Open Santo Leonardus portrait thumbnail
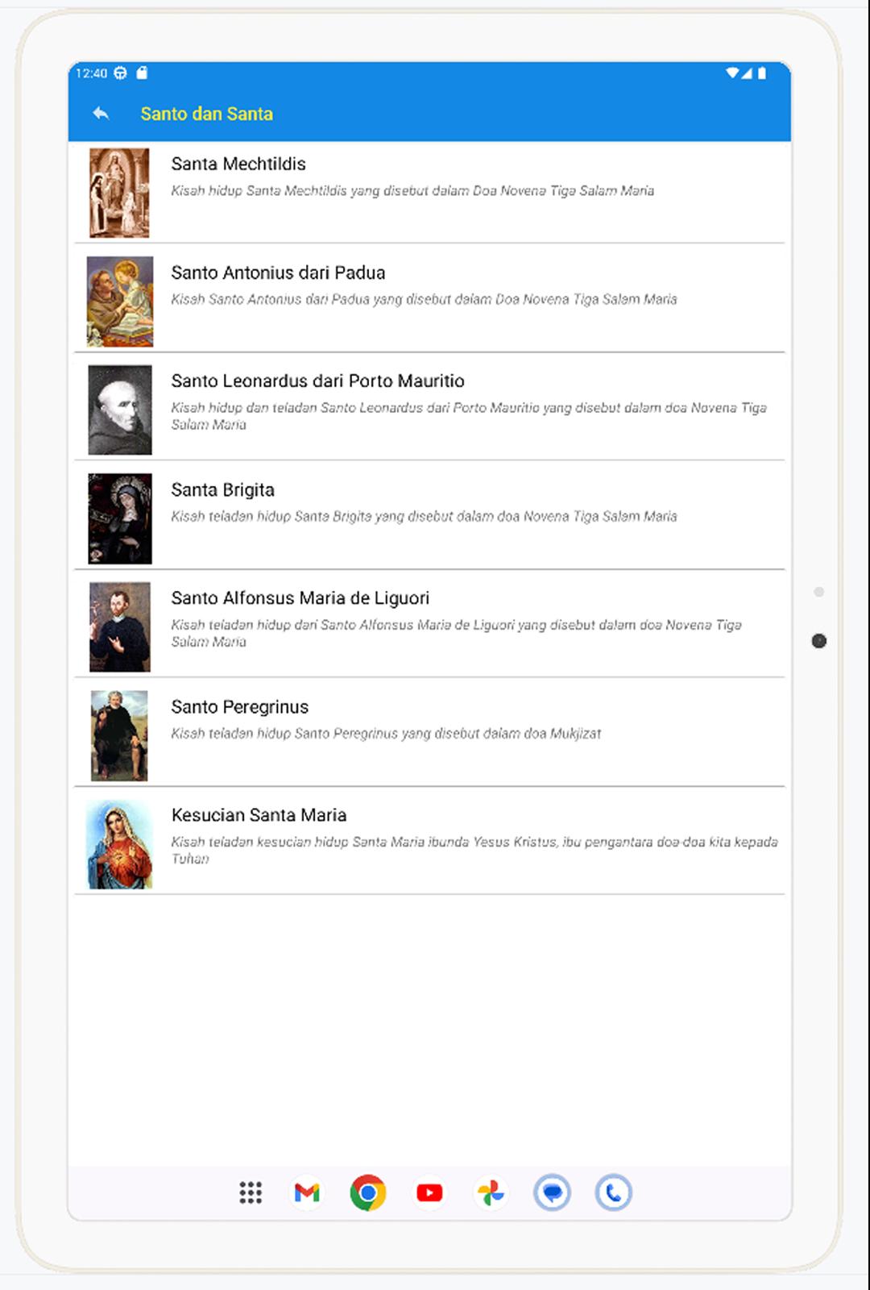 (x=120, y=410)
